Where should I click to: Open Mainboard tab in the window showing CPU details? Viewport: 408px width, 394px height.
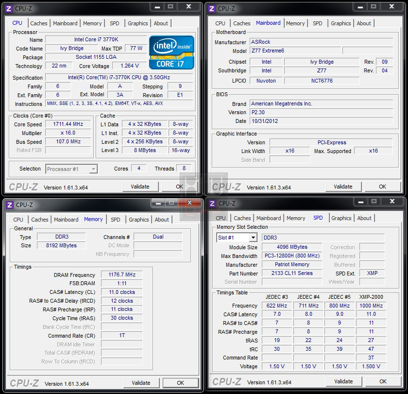point(65,23)
